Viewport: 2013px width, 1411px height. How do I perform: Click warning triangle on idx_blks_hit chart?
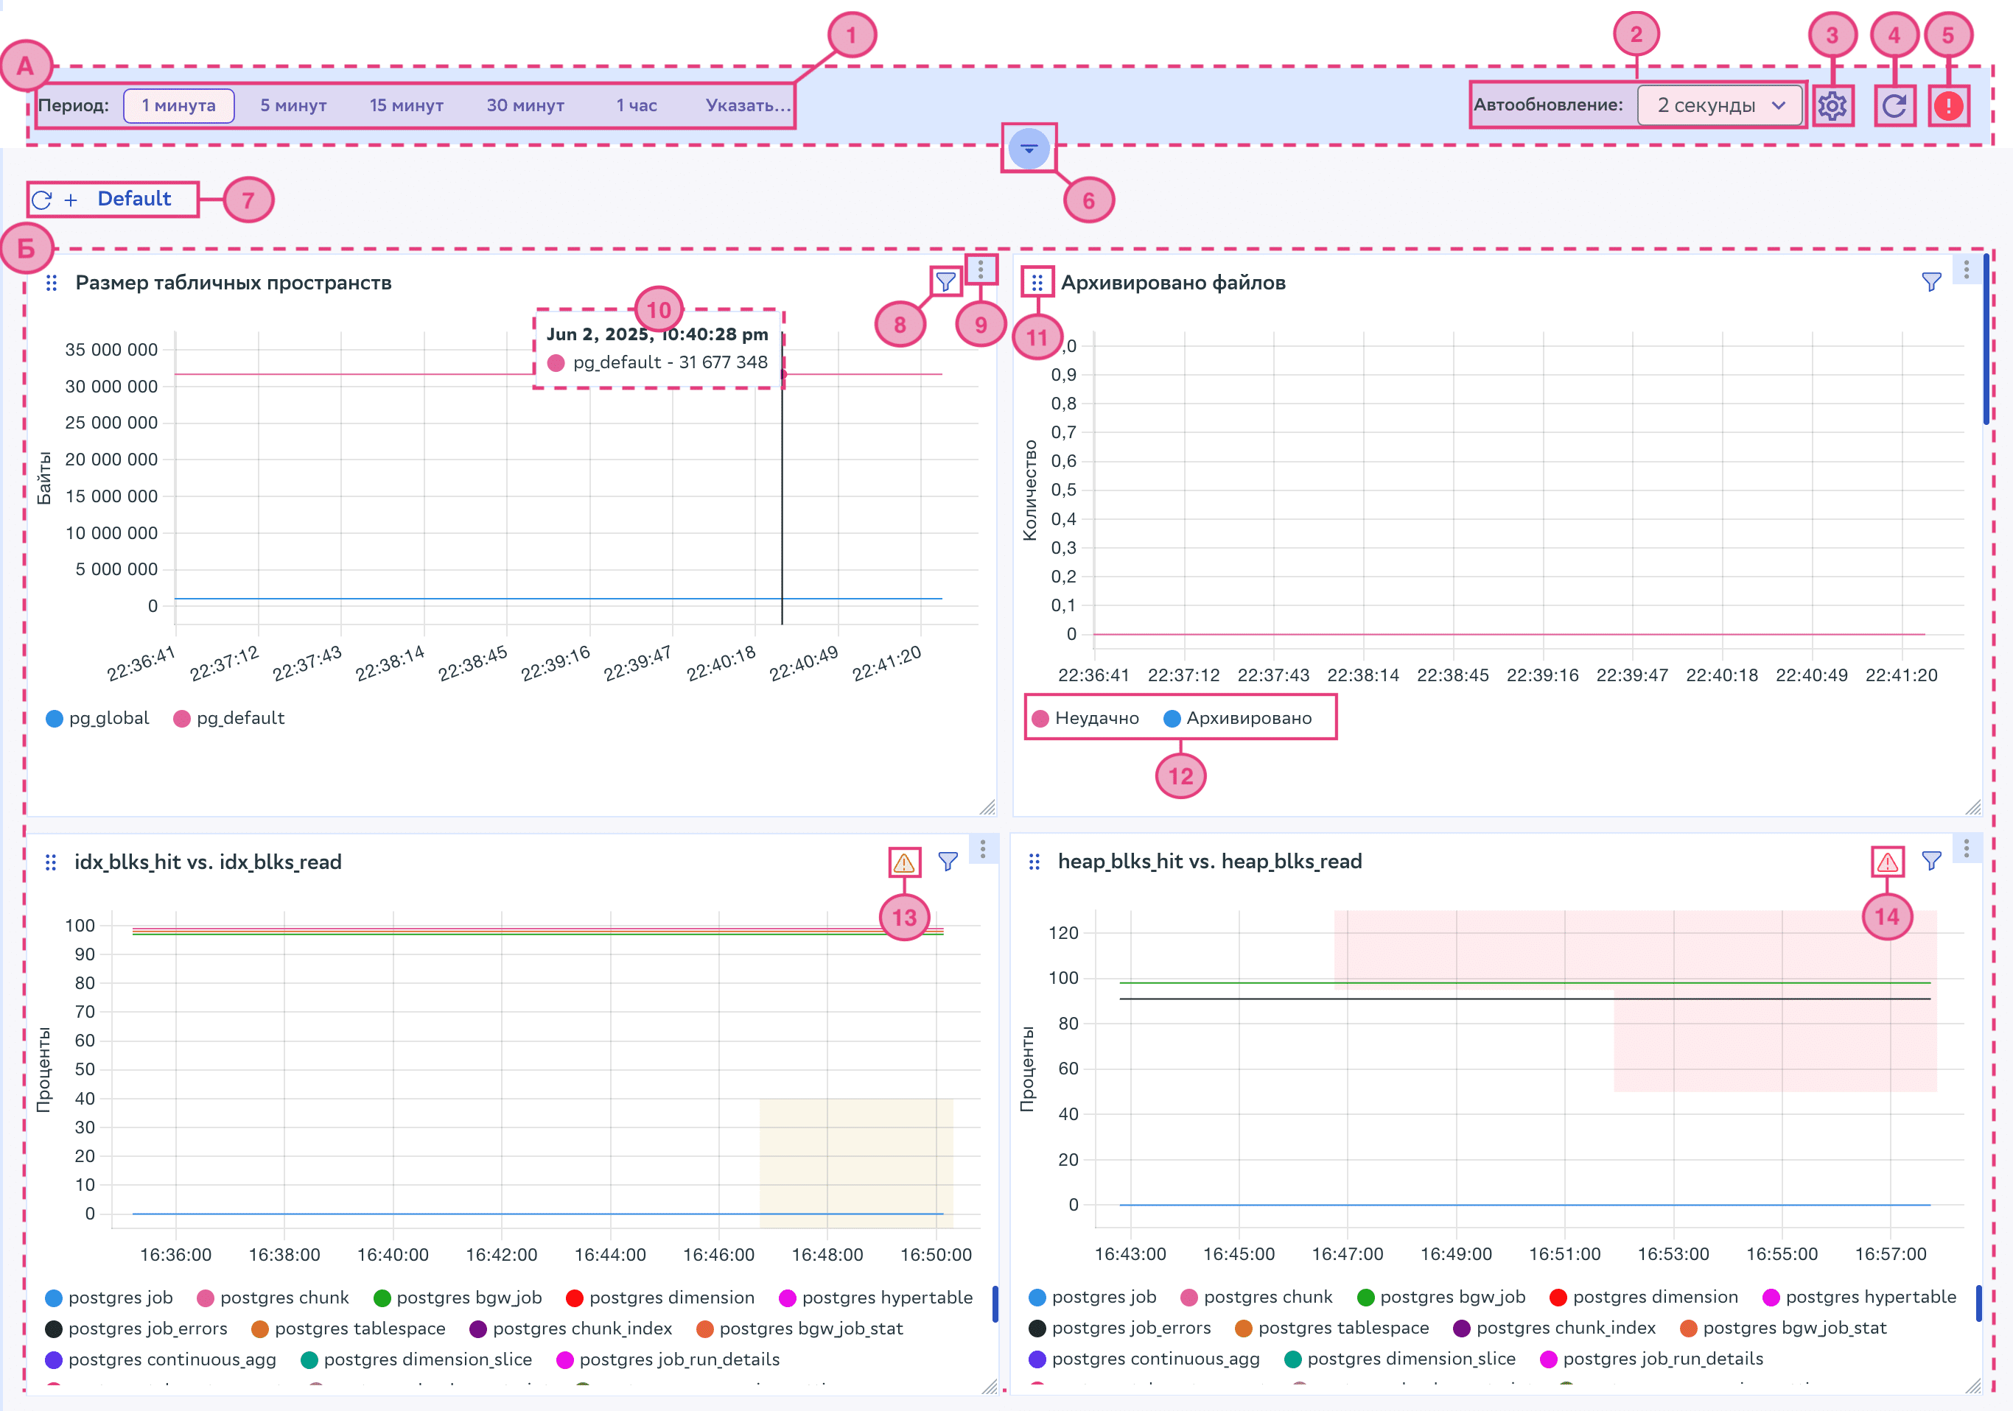pos(904,862)
